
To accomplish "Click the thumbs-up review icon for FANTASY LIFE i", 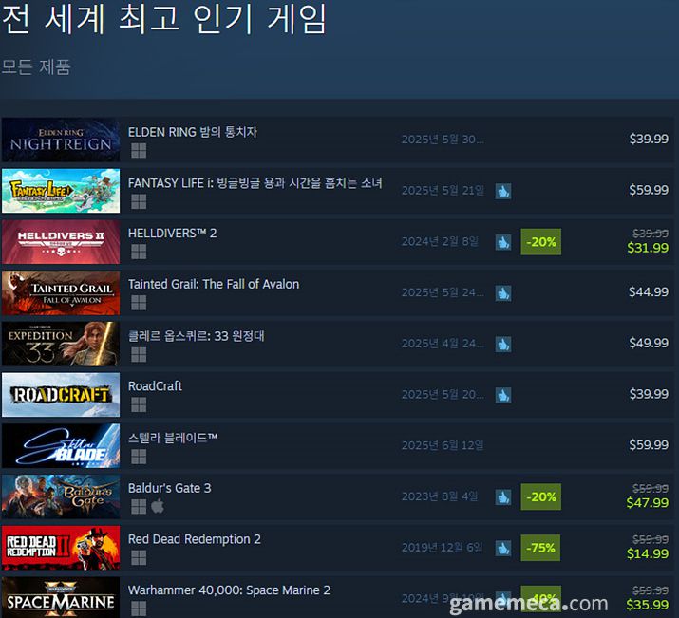I will click(503, 191).
